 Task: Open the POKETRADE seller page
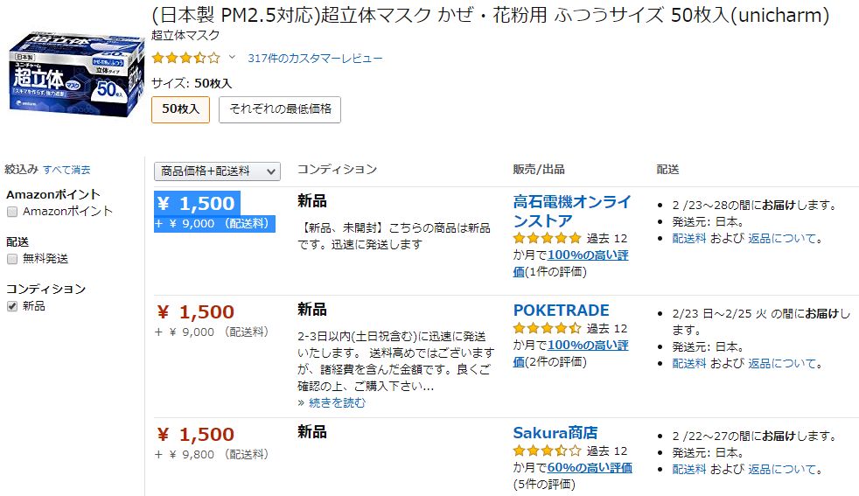coord(561,311)
